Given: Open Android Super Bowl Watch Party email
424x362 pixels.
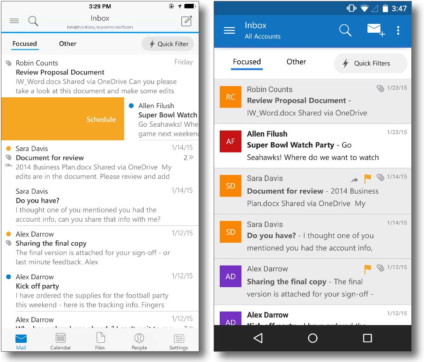Looking at the screenshot, I should tap(312, 146).
